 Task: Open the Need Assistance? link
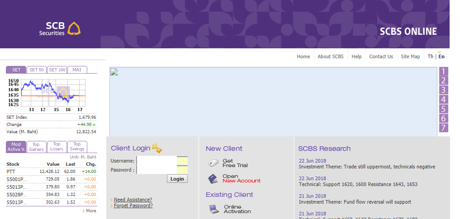(x=133, y=200)
